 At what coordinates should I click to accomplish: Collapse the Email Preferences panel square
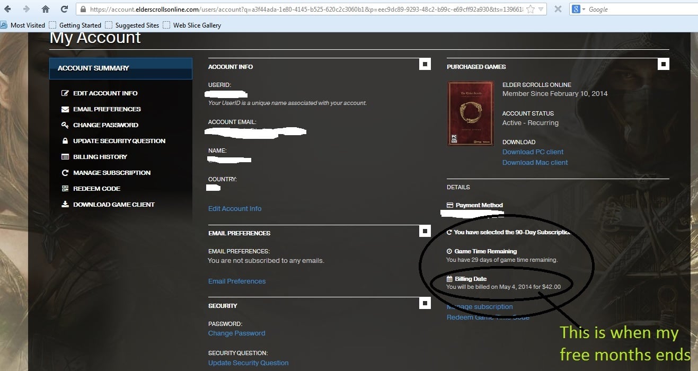tap(425, 231)
